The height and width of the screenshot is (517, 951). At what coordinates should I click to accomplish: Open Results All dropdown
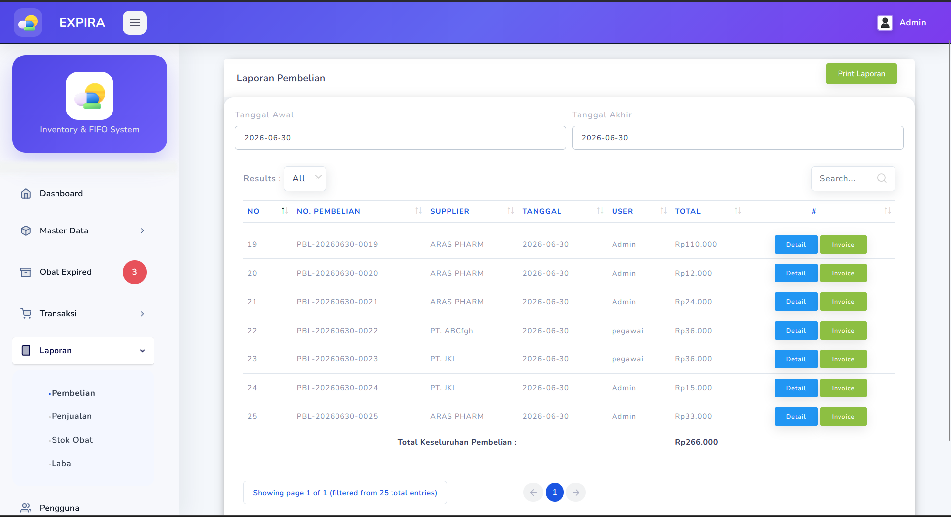305,178
